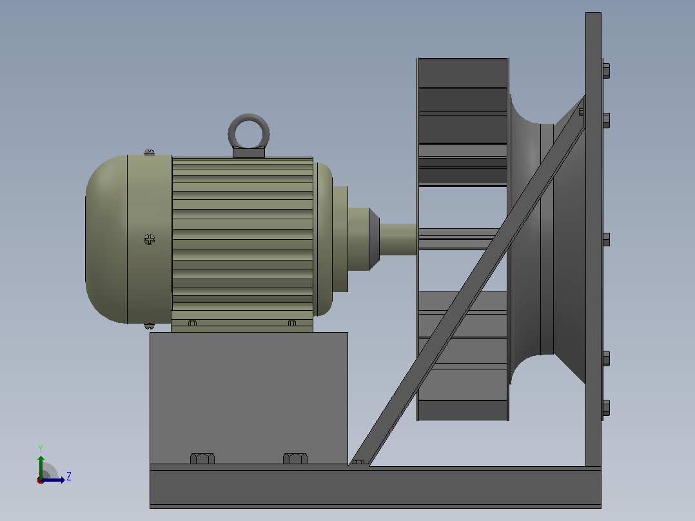This screenshot has height=521, width=695.
Task: Pick the cross-head screw on the motor end cover
Action: coord(150,239)
